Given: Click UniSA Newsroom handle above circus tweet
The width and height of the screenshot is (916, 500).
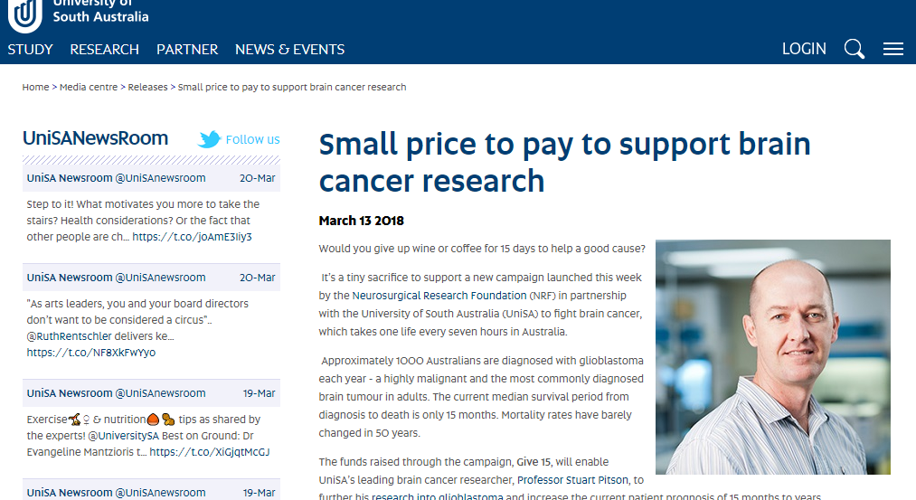Looking at the screenshot, I should pyautogui.click(x=117, y=278).
